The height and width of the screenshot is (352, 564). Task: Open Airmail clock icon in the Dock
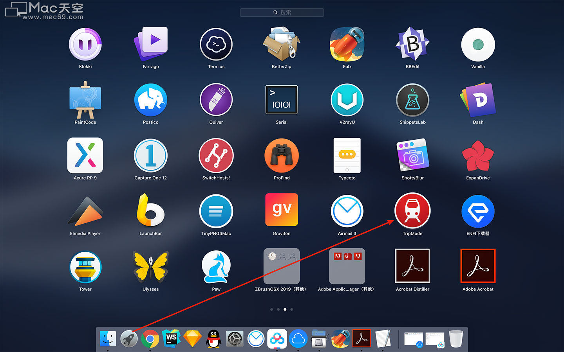[256, 339]
